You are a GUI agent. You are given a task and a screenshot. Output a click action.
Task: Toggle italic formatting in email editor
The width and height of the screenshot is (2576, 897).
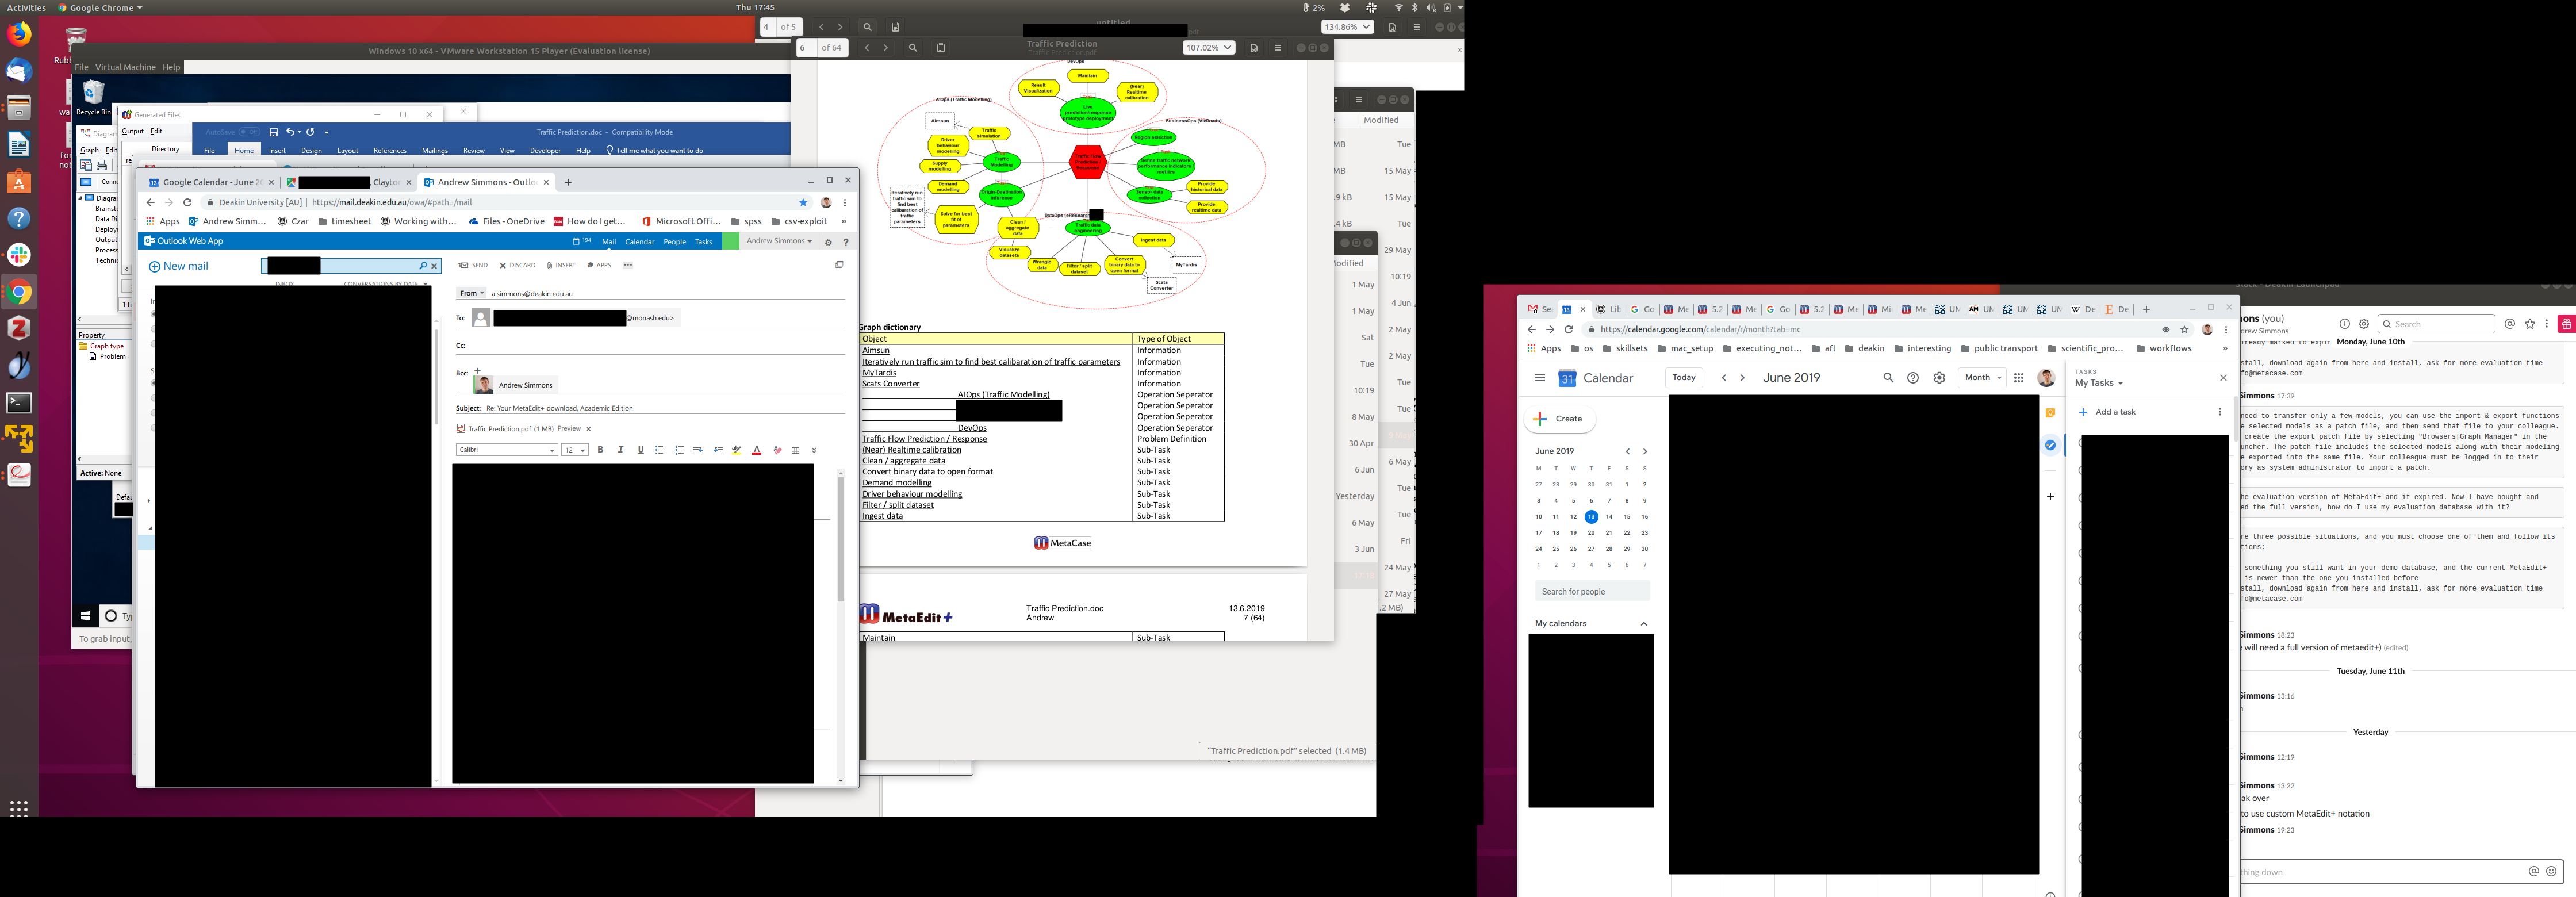coord(620,451)
